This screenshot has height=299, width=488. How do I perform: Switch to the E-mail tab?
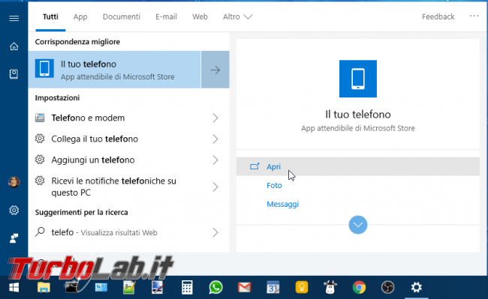pyautogui.click(x=166, y=16)
